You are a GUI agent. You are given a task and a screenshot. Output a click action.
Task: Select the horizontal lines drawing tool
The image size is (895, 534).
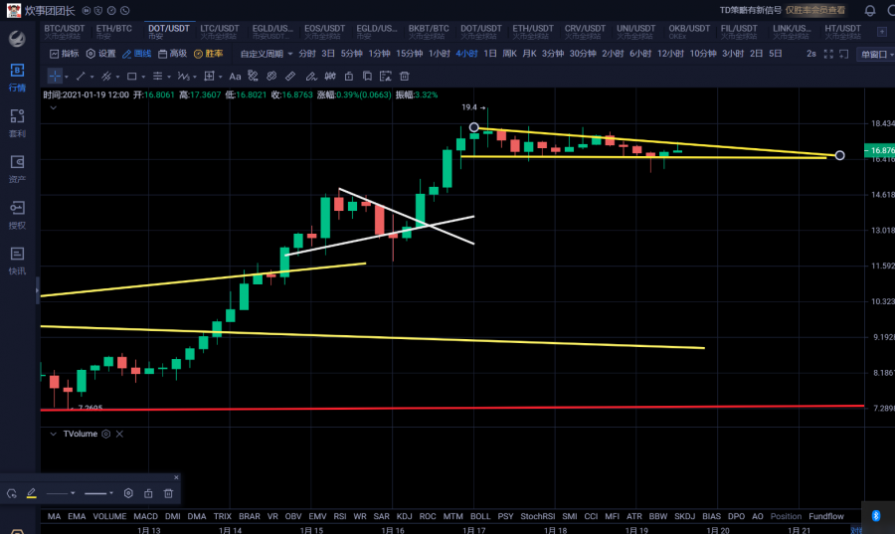[157, 76]
